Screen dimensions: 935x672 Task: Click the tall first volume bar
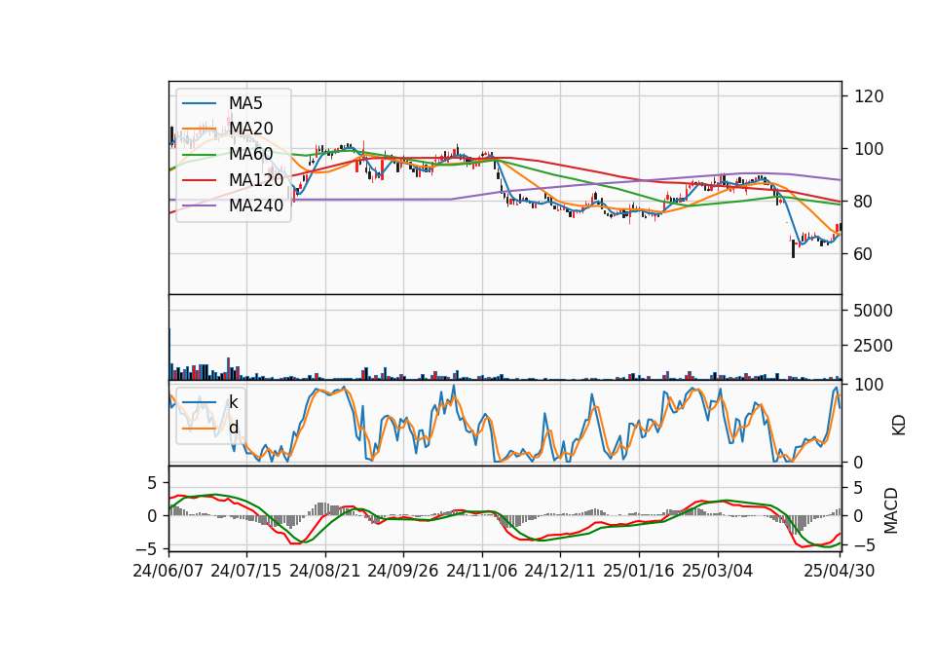click(169, 355)
